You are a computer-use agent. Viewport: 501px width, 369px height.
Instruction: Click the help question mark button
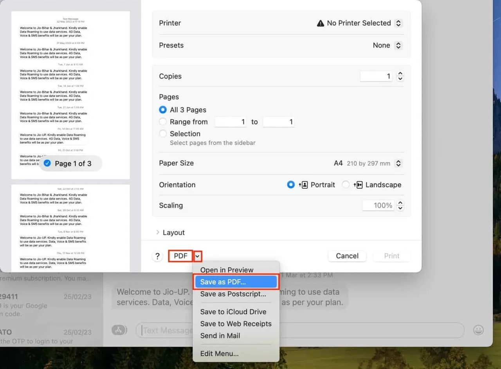(x=157, y=256)
